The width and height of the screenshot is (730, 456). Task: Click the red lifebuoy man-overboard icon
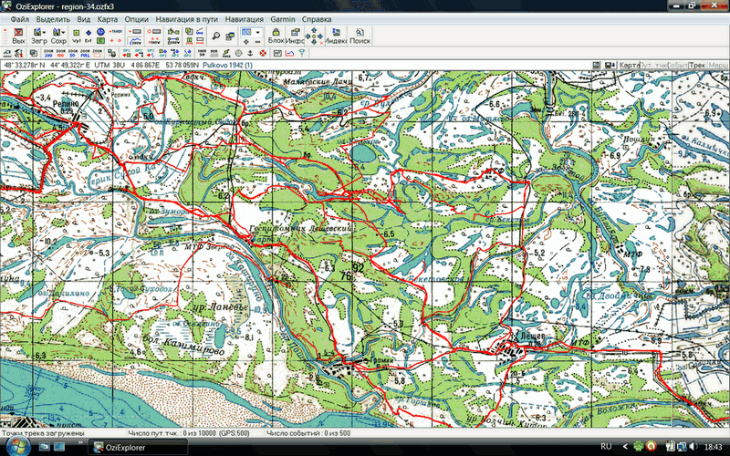263,53
